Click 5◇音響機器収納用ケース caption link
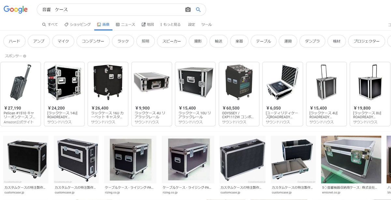The image size is (391, 200). pyautogui.click(x=349, y=188)
